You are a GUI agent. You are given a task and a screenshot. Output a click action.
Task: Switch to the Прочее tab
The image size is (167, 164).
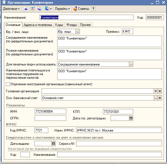[85, 25]
